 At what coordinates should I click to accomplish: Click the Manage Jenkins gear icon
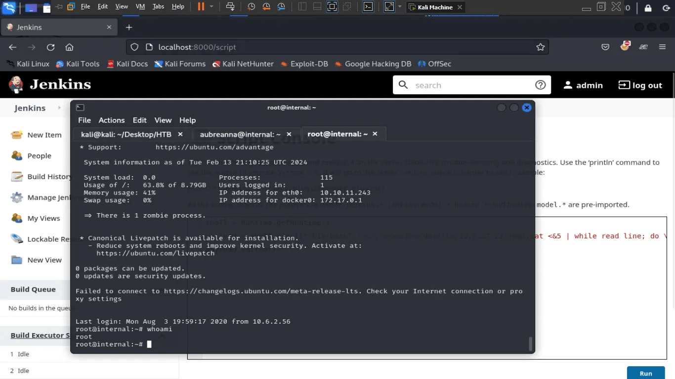(17, 197)
